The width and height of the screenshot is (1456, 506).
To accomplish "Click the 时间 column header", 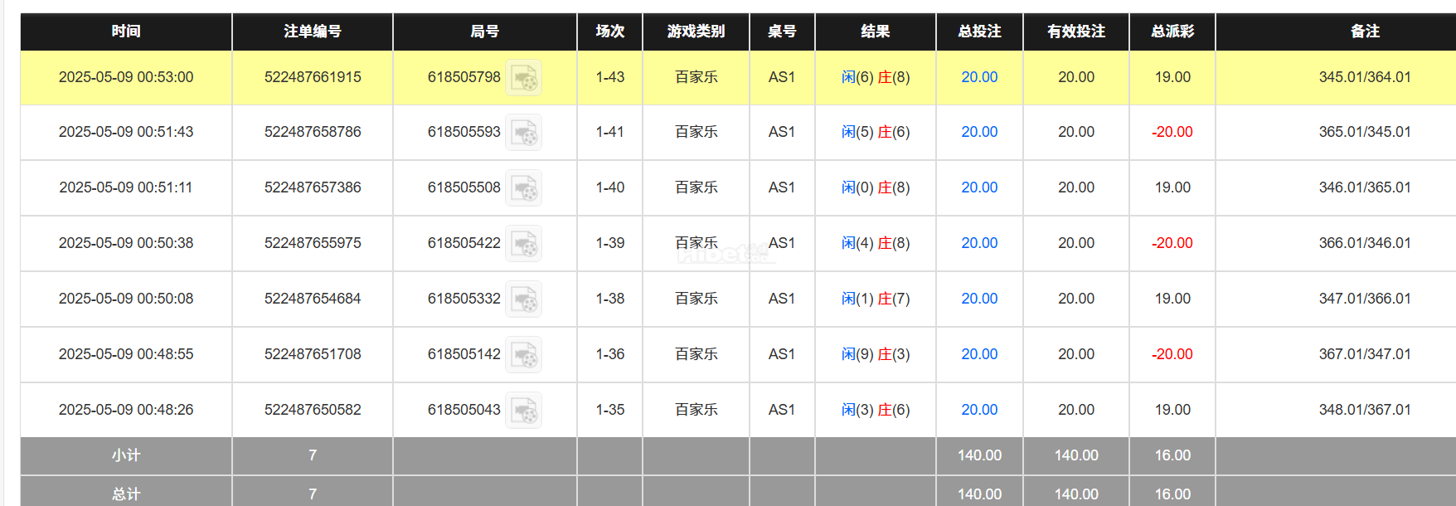I will pos(126,32).
